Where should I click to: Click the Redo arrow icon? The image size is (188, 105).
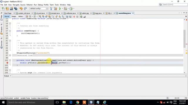[25, 8]
